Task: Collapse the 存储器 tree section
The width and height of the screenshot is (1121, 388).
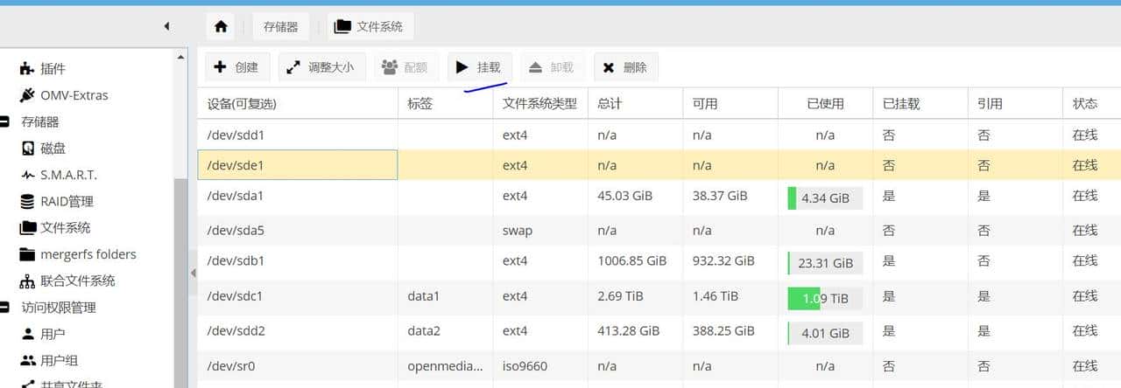Action: point(4,122)
